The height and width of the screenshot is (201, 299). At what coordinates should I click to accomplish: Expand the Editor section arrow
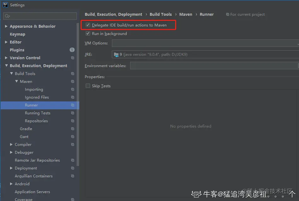pos(6,42)
